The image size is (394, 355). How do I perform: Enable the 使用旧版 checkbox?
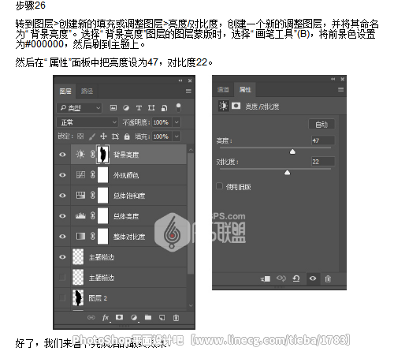[x=219, y=186]
